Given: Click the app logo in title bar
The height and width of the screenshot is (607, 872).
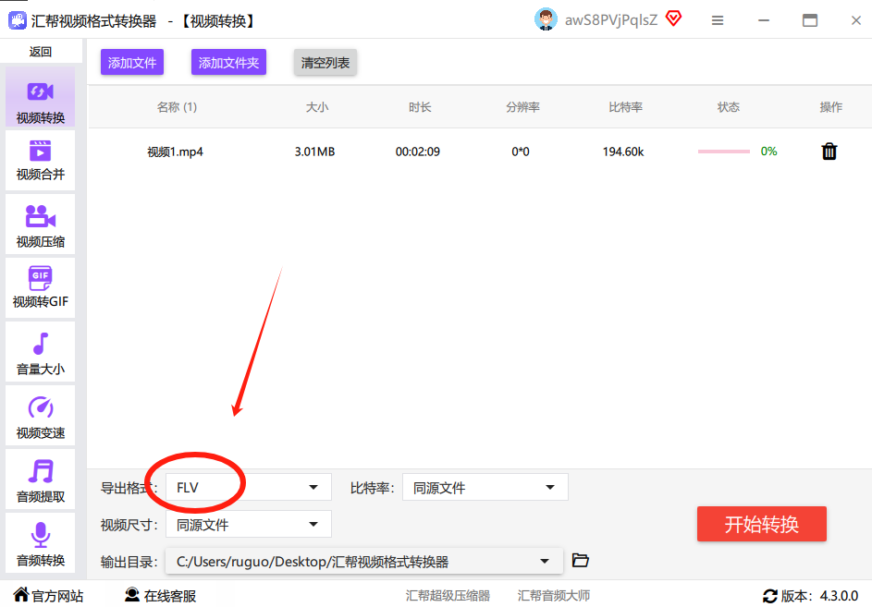Looking at the screenshot, I should tap(18, 20).
